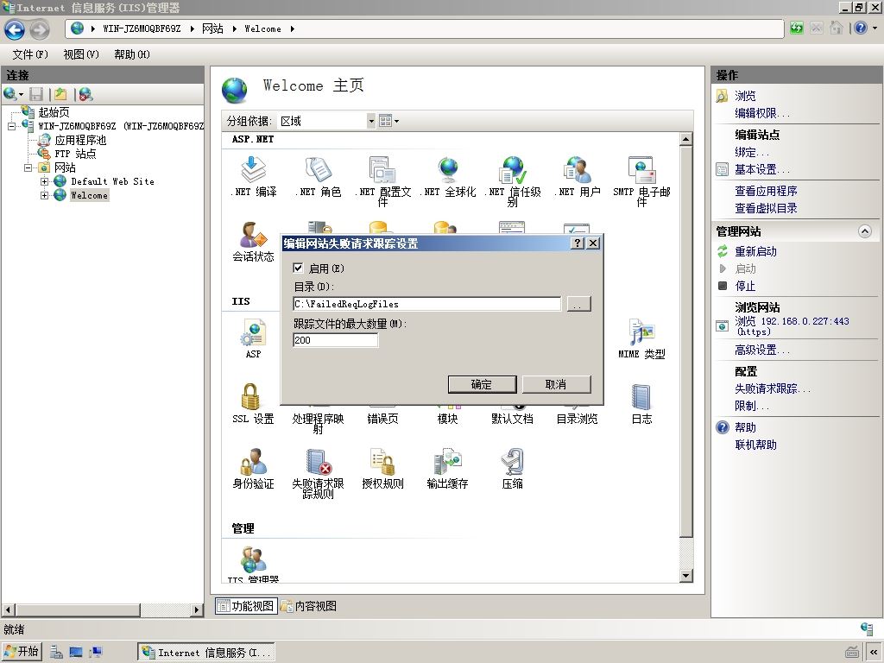884x663 pixels.
Task: Toggle the 启用(E) checkbox
Action: click(298, 268)
